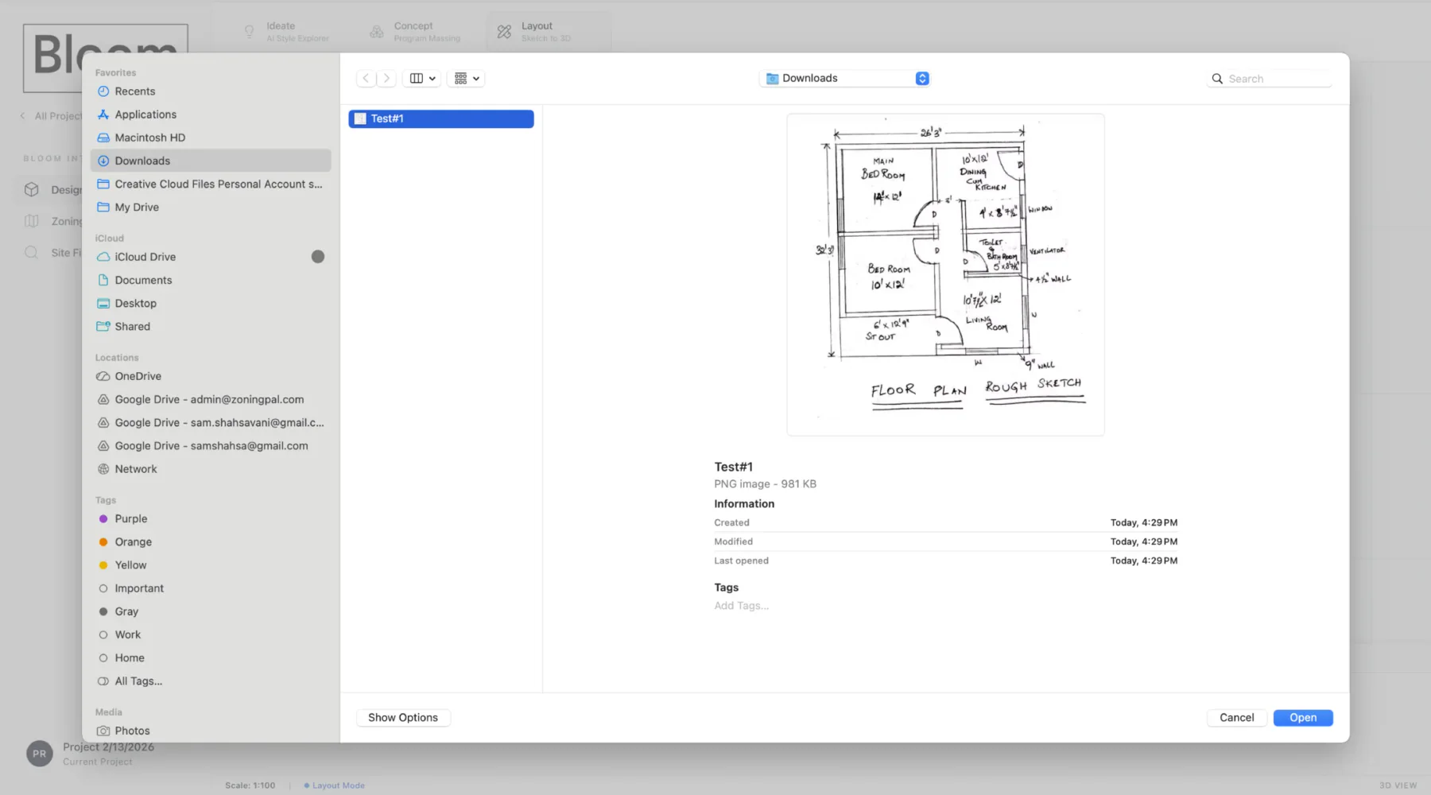Click Show Options
The height and width of the screenshot is (795, 1431).
(x=403, y=717)
